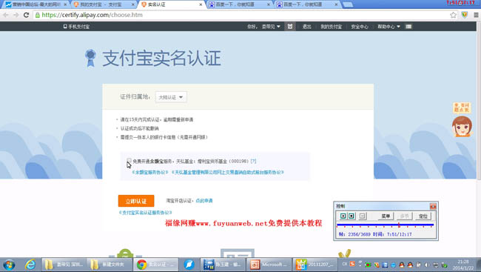Open the 新建文件夹 folder taskbar item
The image size is (481, 272).
click(110, 265)
